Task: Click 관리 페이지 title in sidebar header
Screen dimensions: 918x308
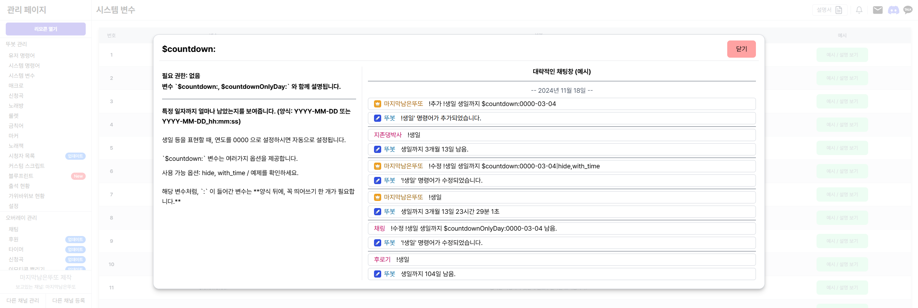Action: (27, 10)
